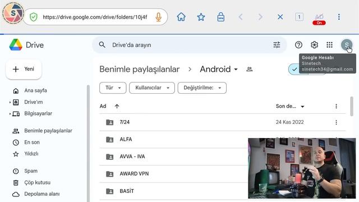
Task: Open En son recent files
Action: [32, 142]
